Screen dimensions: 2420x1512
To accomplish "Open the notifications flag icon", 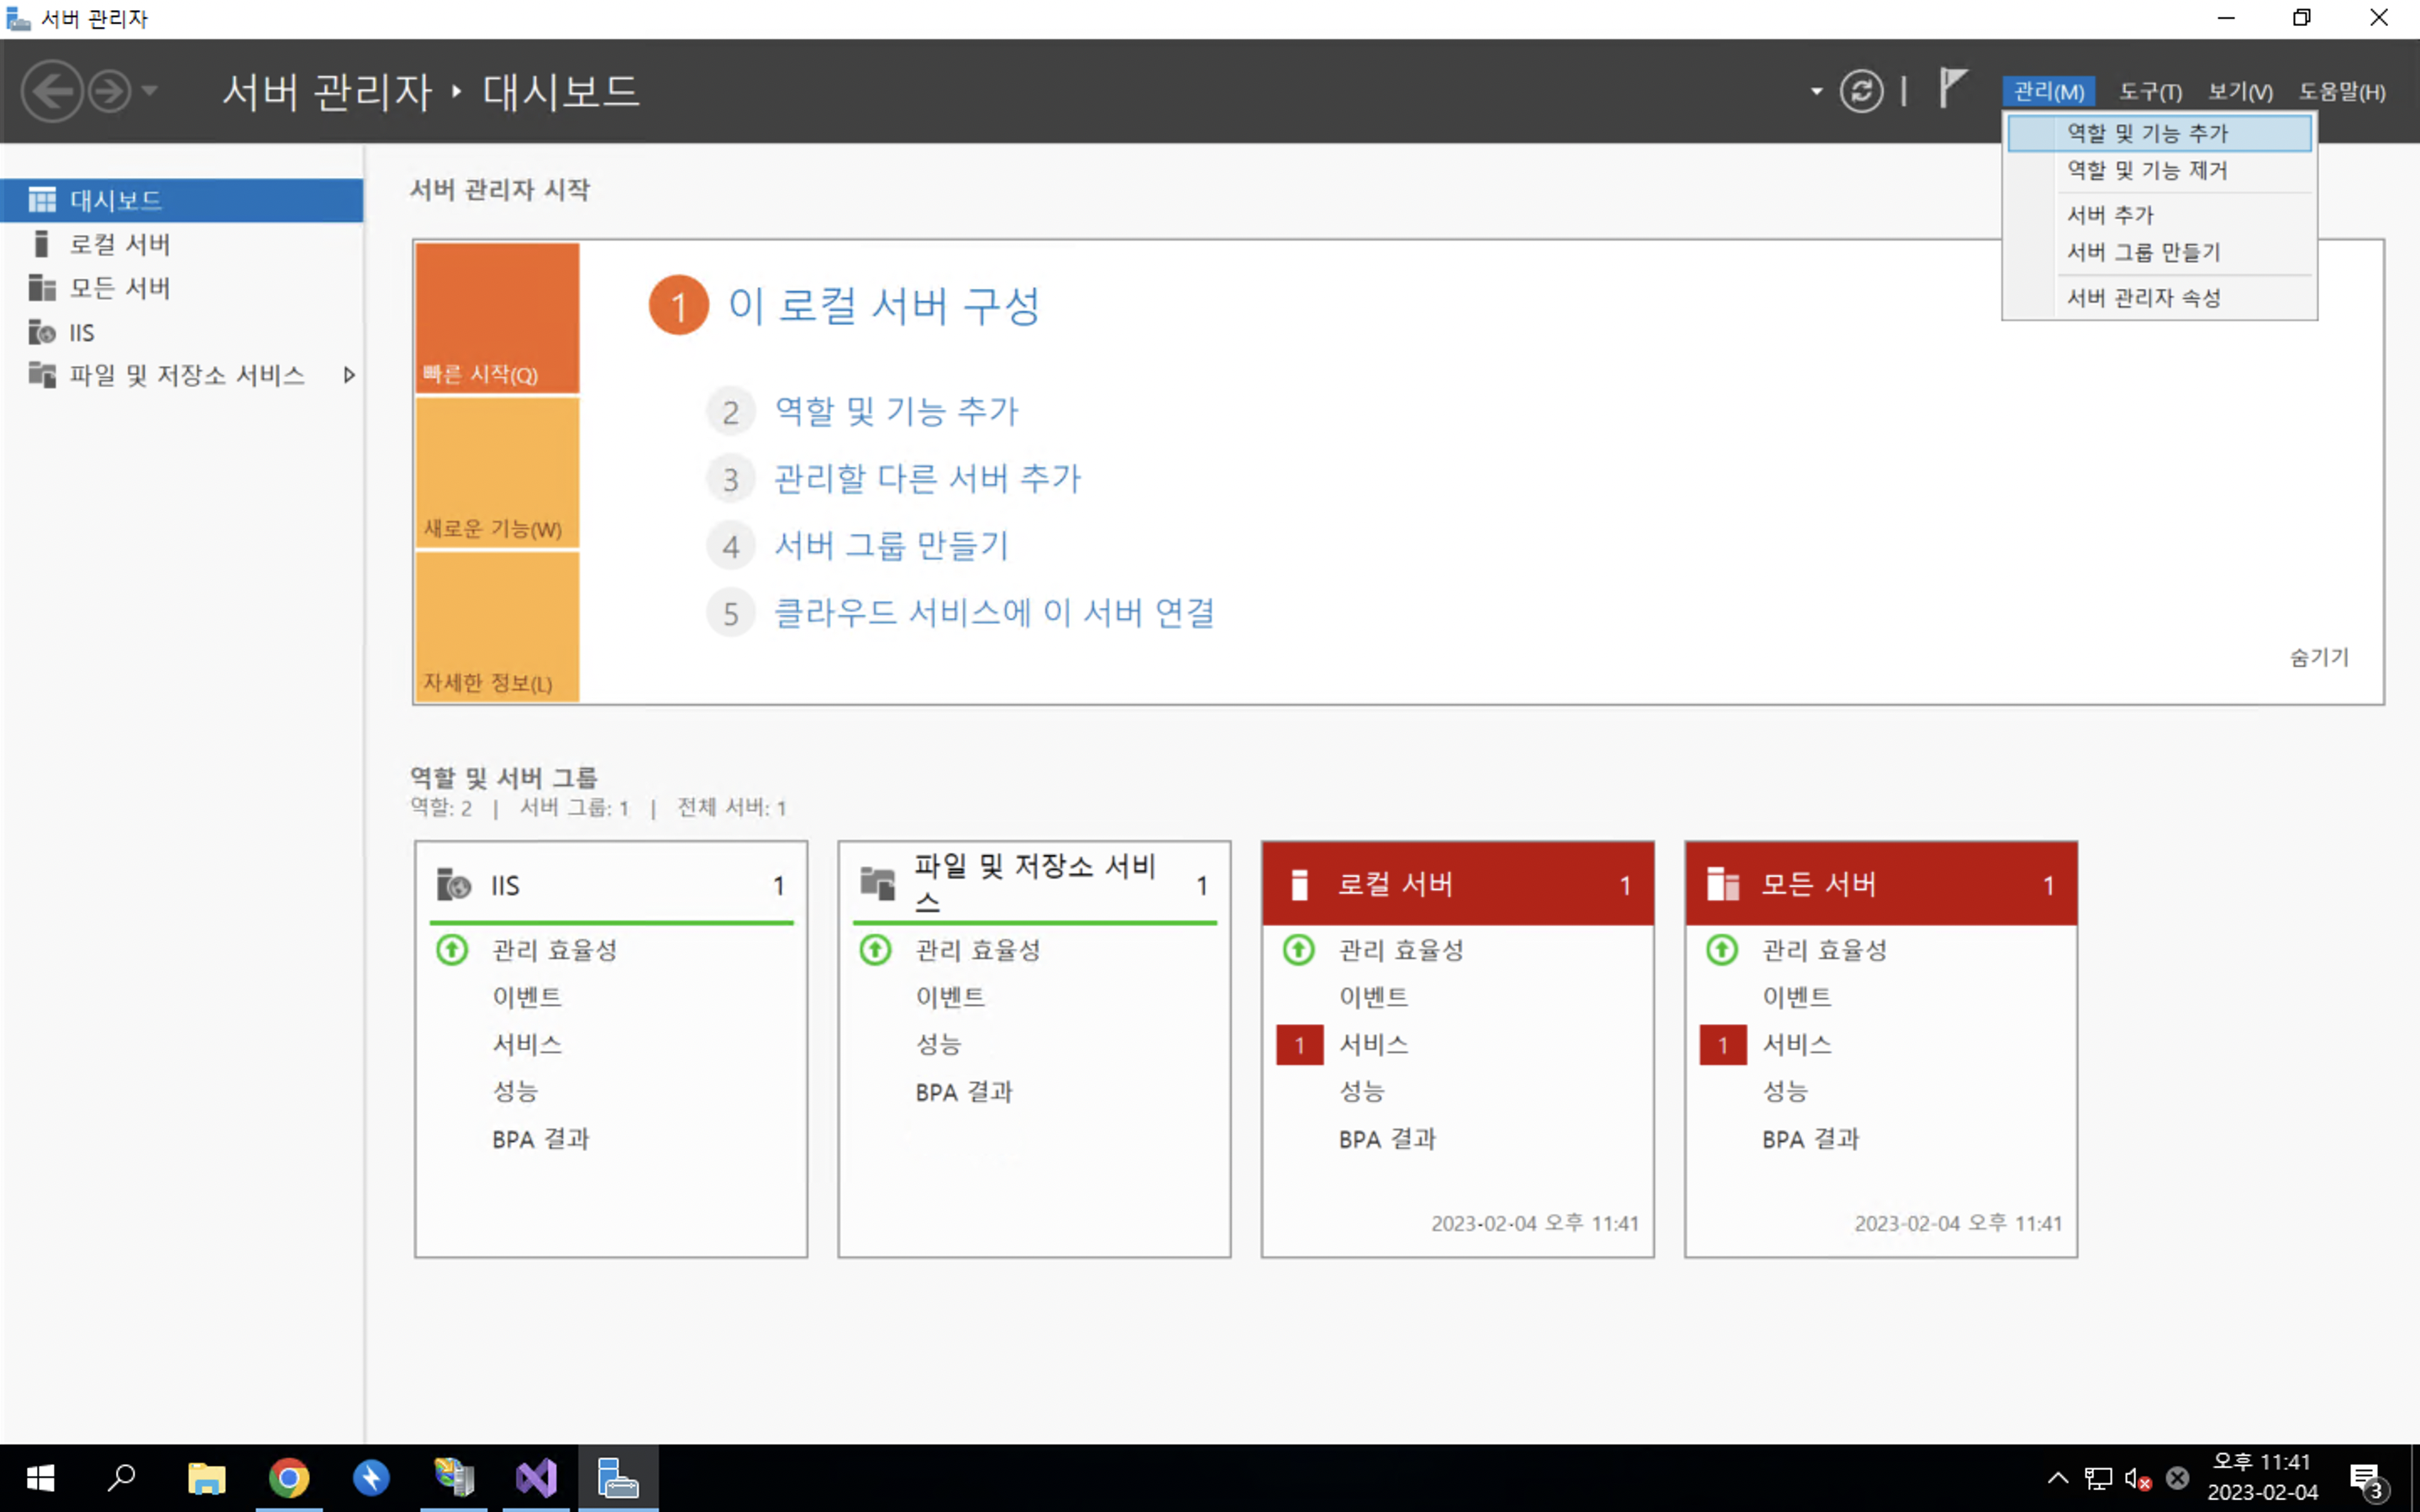I will (1952, 88).
